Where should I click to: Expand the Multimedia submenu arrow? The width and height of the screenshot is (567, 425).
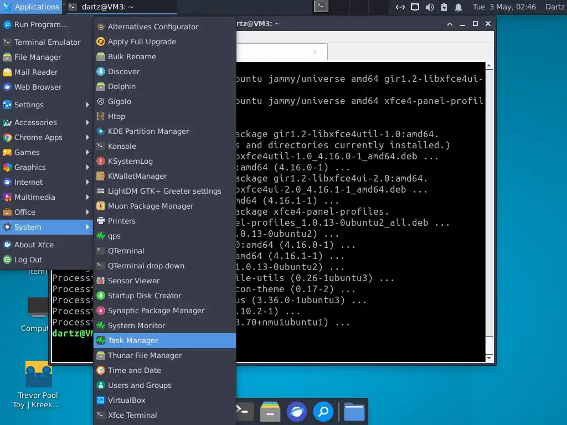point(87,197)
